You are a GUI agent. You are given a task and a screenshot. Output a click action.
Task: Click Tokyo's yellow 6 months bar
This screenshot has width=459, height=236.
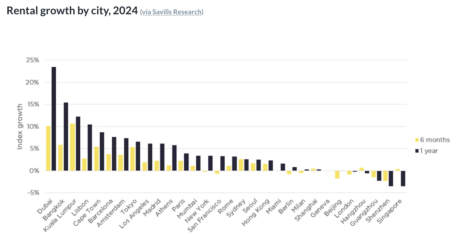click(x=132, y=159)
